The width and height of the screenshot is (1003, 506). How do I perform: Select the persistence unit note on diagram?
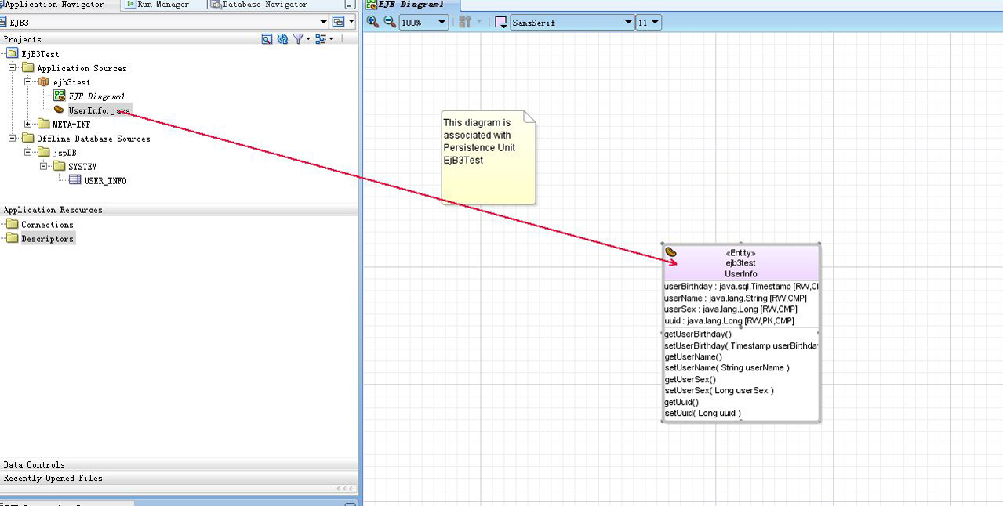click(x=489, y=157)
